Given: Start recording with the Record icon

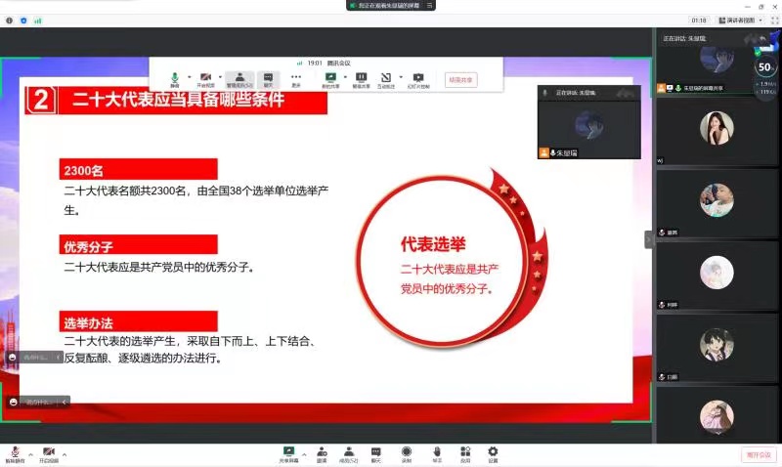Looking at the screenshot, I should click(x=406, y=452).
